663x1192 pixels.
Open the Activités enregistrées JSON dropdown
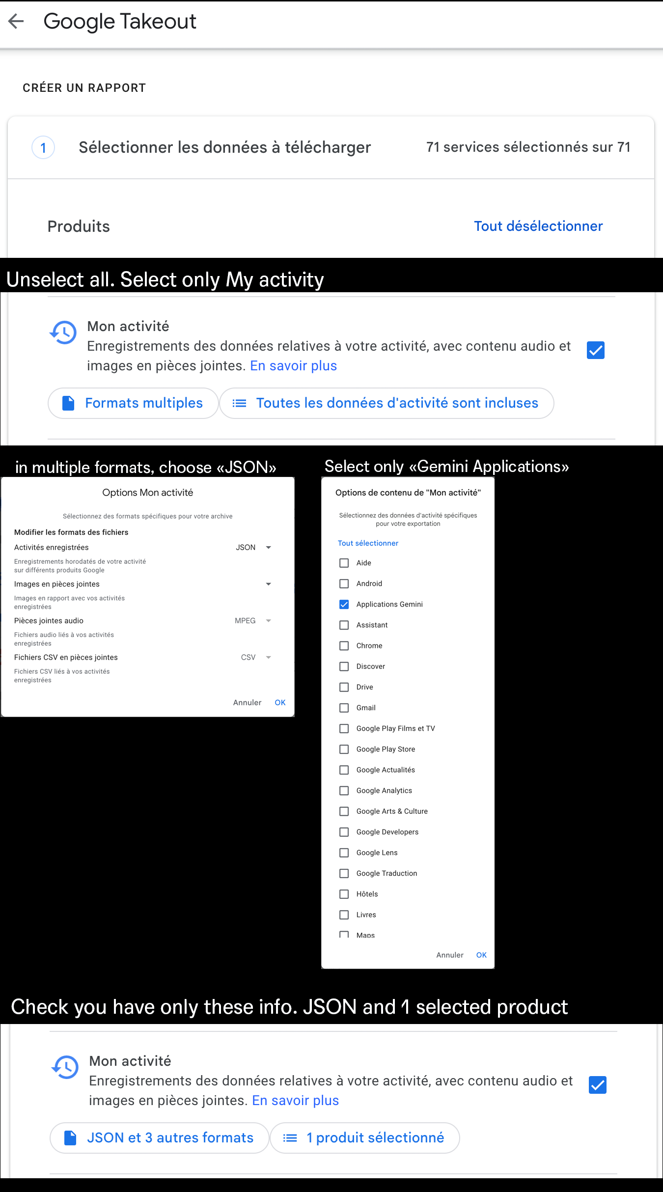(x=253, y=547)
